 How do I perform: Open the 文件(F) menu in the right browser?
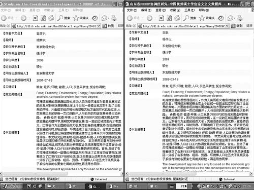132,10
